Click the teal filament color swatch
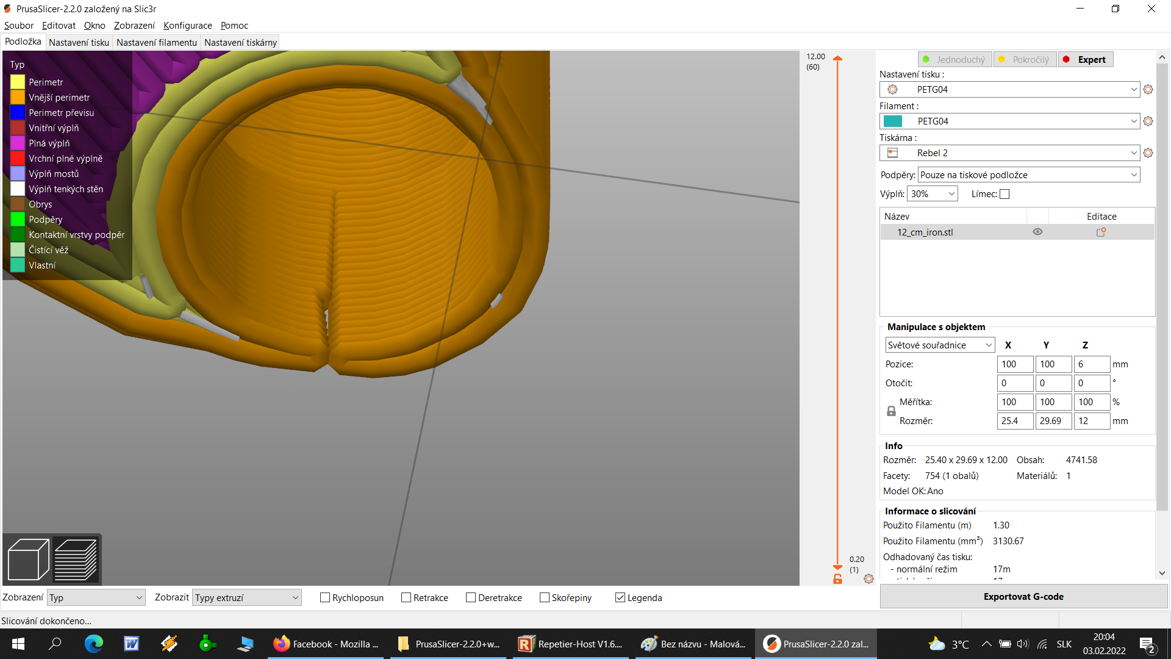 click(893, 121)
